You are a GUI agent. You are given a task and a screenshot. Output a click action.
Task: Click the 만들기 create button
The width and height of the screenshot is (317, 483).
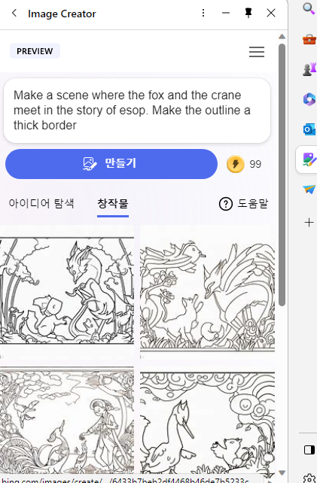click(111, 164)
